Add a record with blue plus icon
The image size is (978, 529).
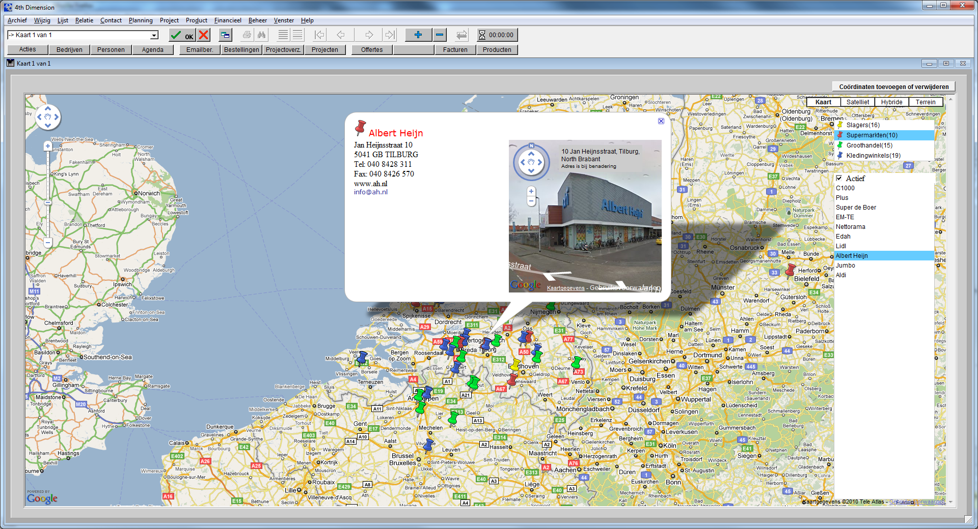point(418,35)
